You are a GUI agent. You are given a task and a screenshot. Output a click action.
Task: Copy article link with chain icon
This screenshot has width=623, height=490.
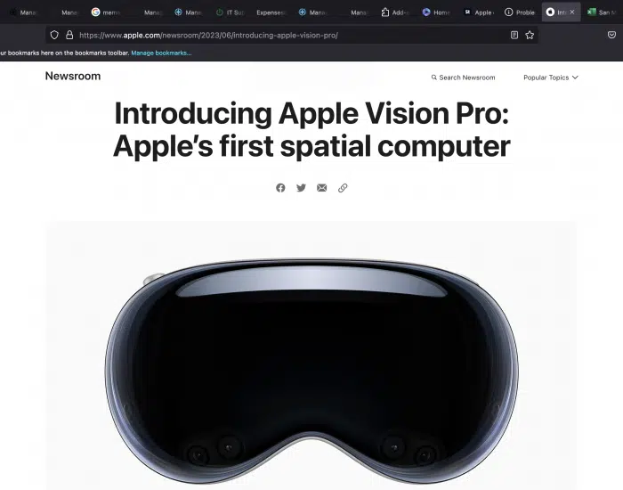[343, 188]
